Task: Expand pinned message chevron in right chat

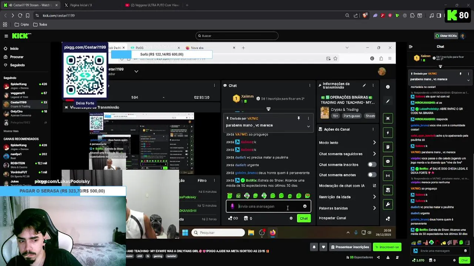Action: [x=468, y=80]
